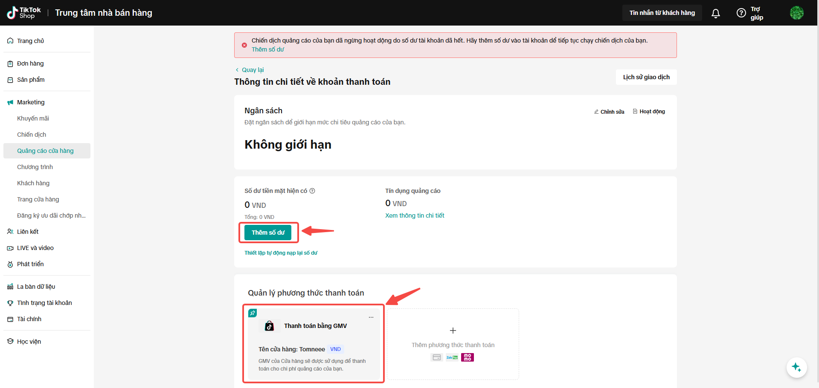This screenshot has width=819, height=388.
Task: Open Tin nhắn từ khách hàng
Action: [x=662, y=13]
